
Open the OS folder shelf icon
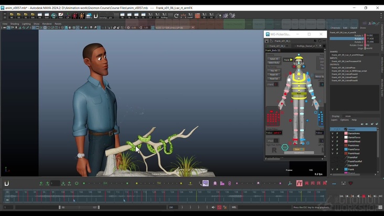[18, 16]
